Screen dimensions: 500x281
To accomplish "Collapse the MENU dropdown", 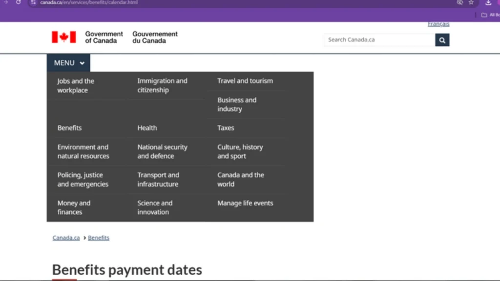I will [x=69, y=63].
